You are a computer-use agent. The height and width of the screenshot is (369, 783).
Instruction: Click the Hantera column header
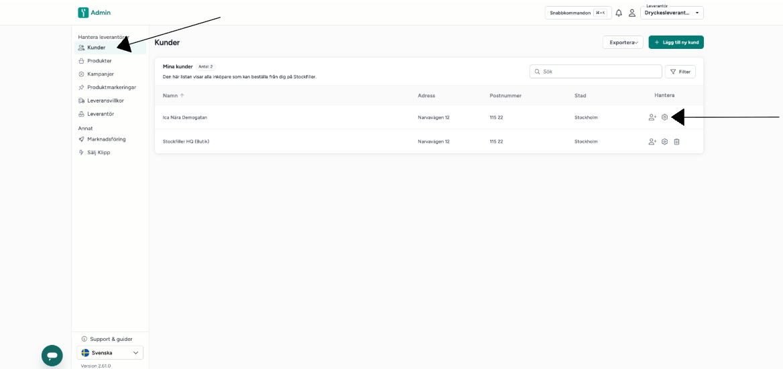click(x=664, y=96)
